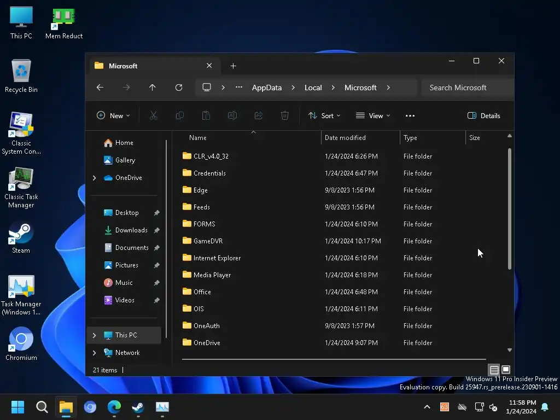
Task: Open Windows Start menu
Action: pos(17,407)
